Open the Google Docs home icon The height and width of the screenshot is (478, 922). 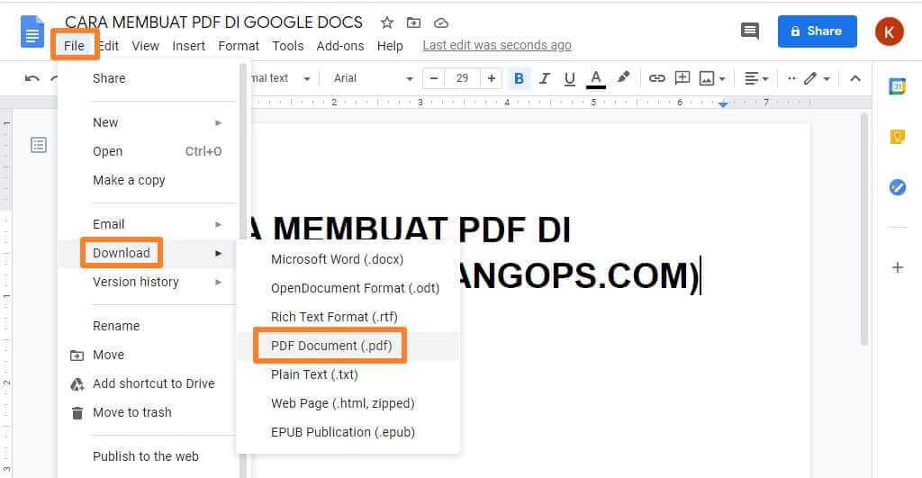32,32
